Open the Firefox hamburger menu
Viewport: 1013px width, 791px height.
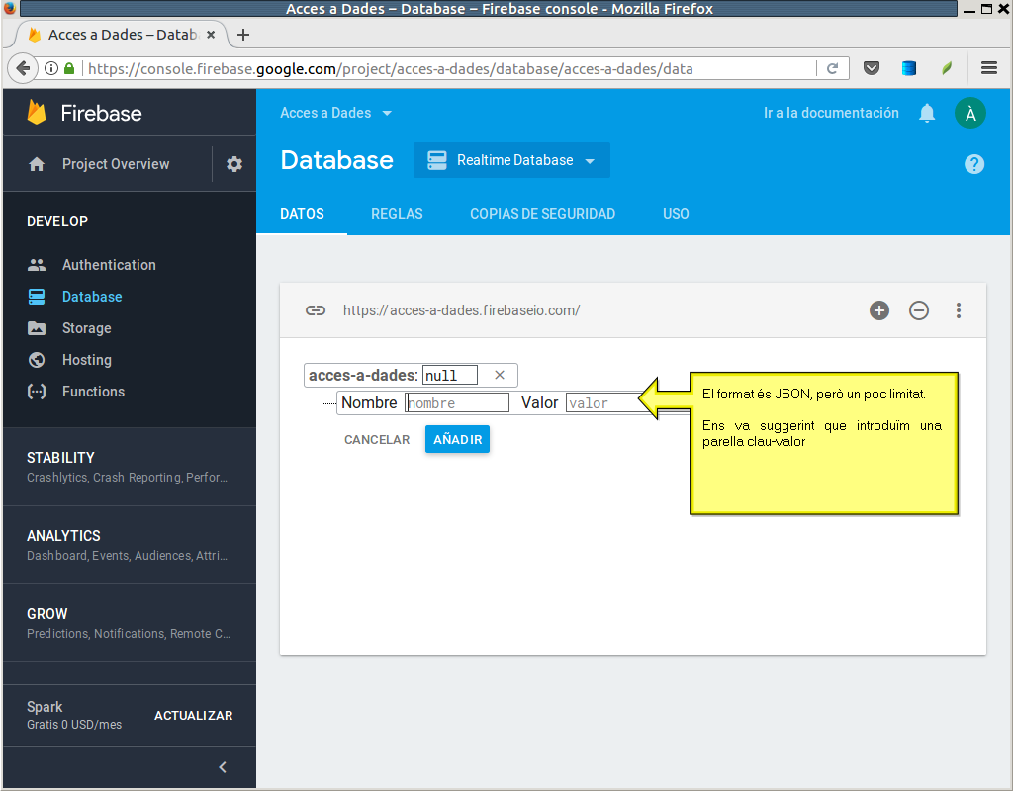988,68
